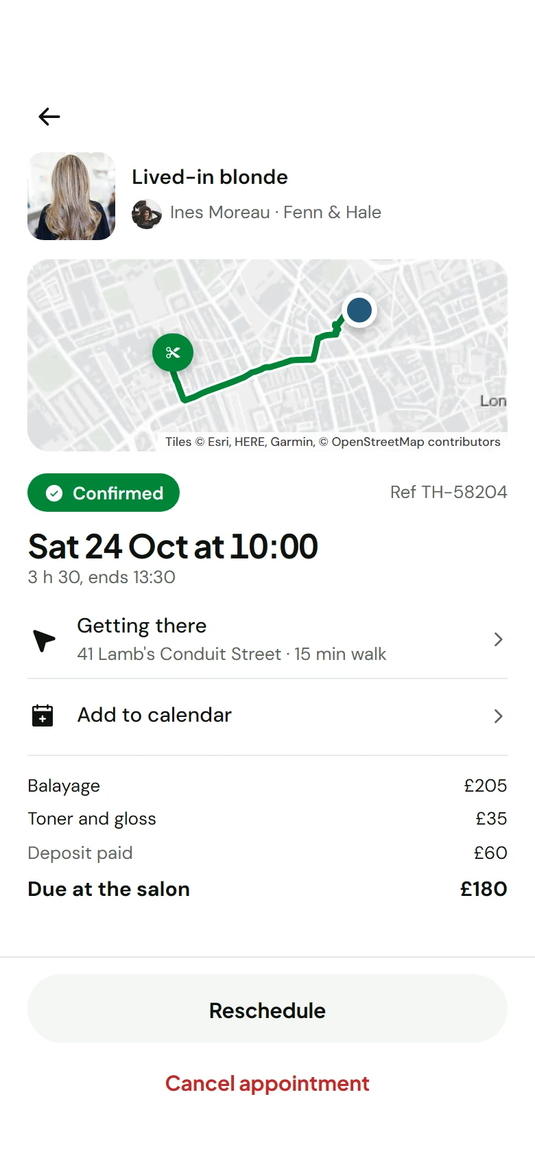Tap the navigation arrow icon beside Getting there
The width and height of the screenshot is (535, 1158).
44,640
